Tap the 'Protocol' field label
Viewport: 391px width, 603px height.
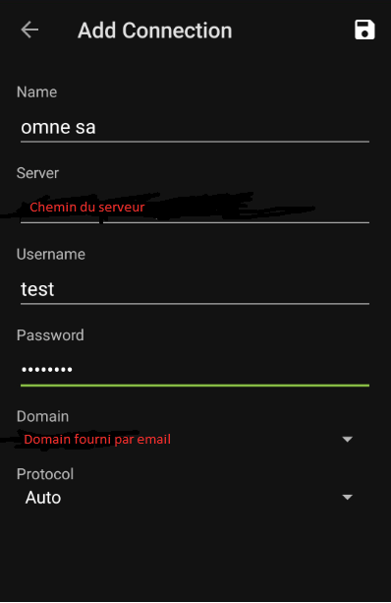[x=45, y=474]
